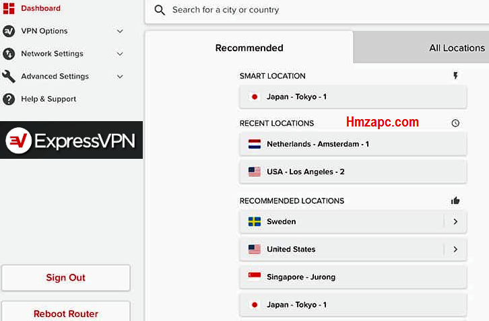Click the Network Settings globe icon

[9, 54]
